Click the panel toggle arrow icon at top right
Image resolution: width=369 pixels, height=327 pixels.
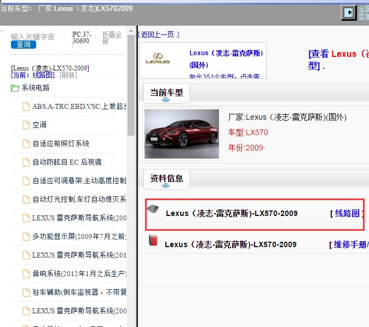[349, 12]
